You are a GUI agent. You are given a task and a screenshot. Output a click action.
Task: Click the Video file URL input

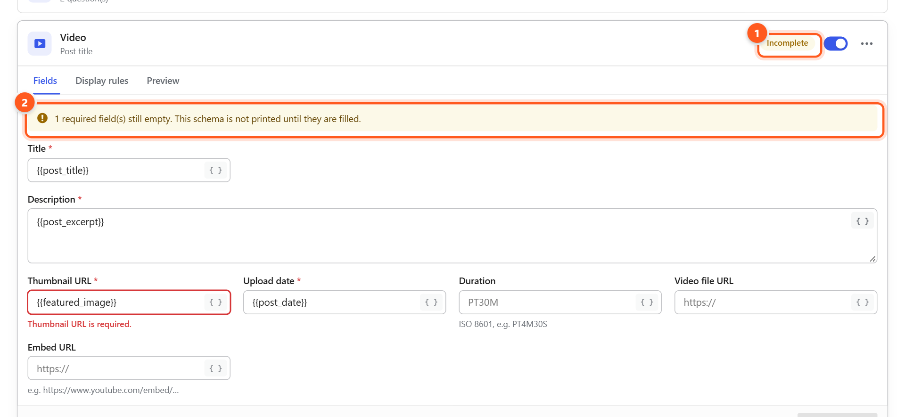pos(775,302)
